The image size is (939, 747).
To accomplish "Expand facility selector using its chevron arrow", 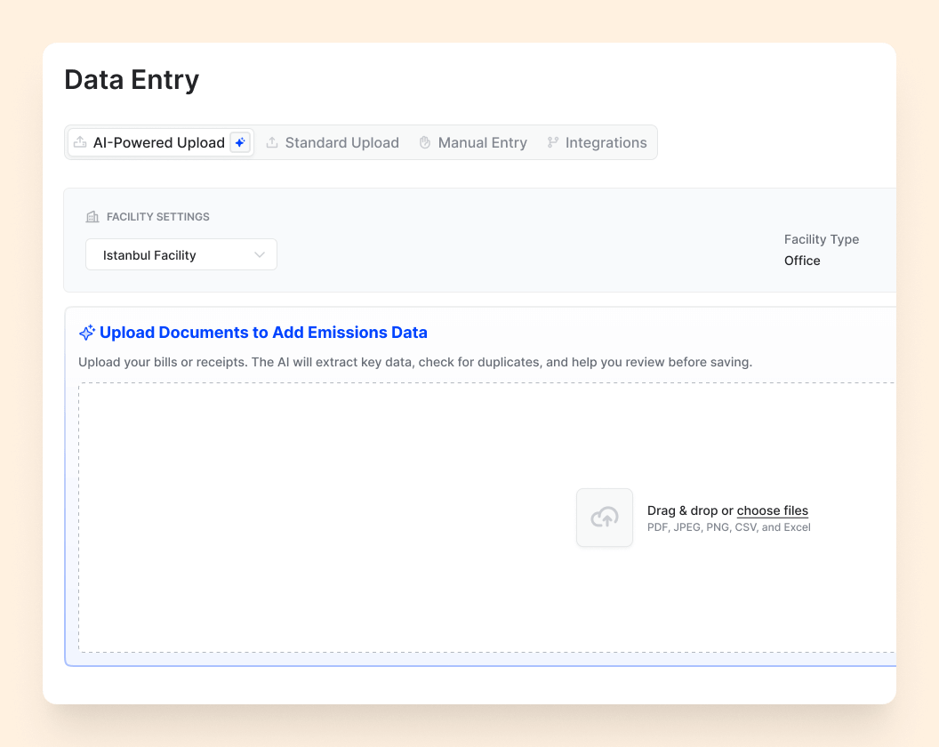I will click(x=260, y=255).
